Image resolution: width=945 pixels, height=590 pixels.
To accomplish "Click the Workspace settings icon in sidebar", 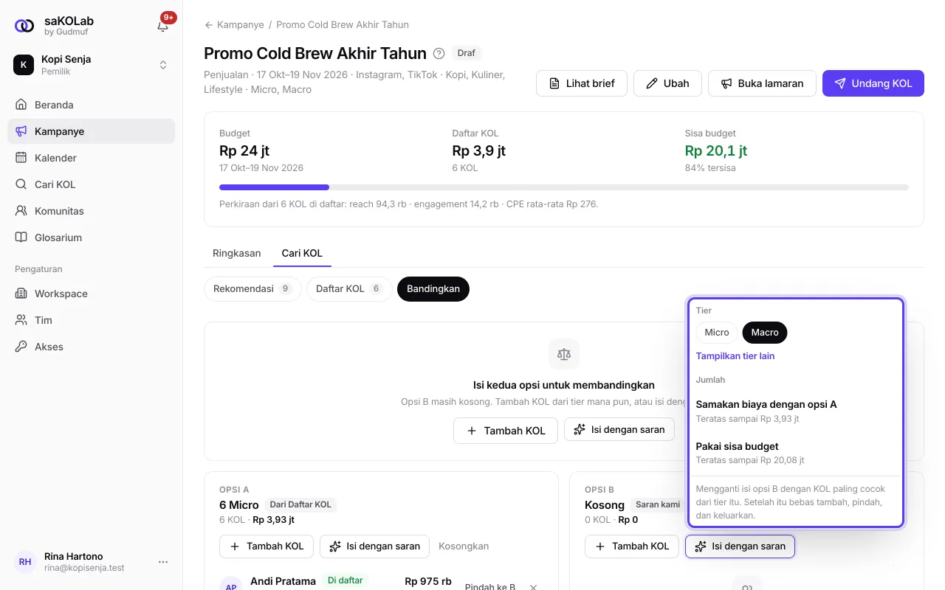I will pos(21,294).
